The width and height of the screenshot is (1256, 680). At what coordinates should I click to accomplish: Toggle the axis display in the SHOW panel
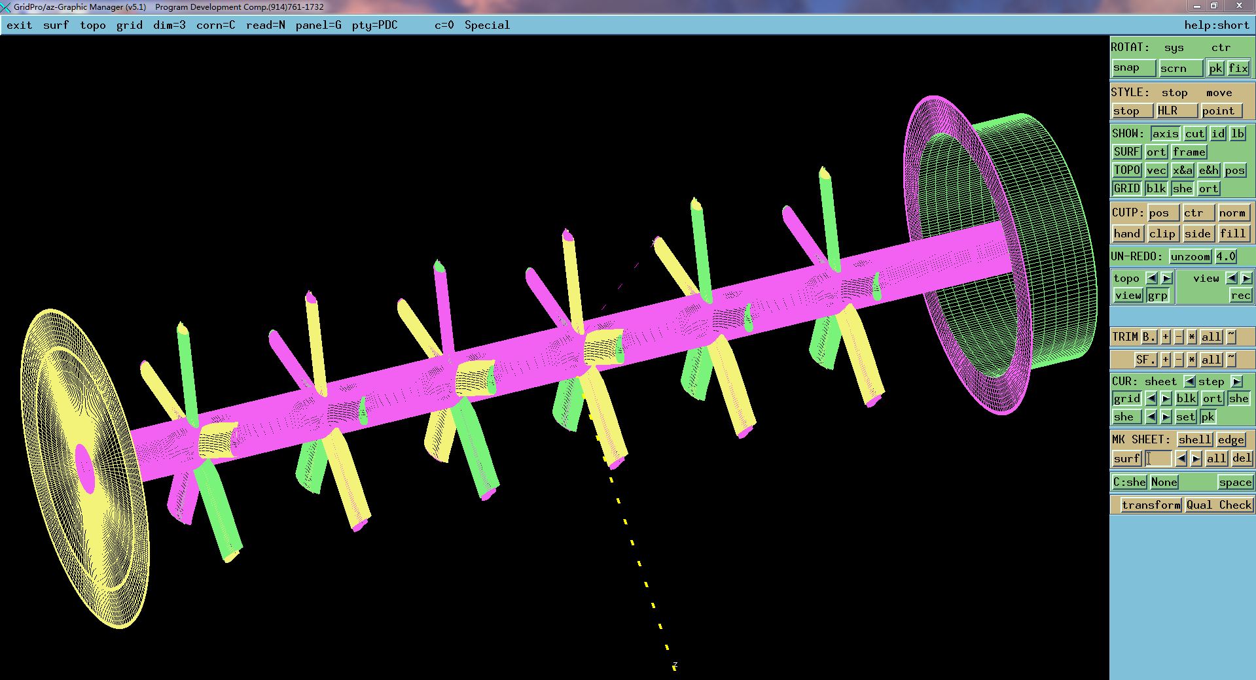1165,133
